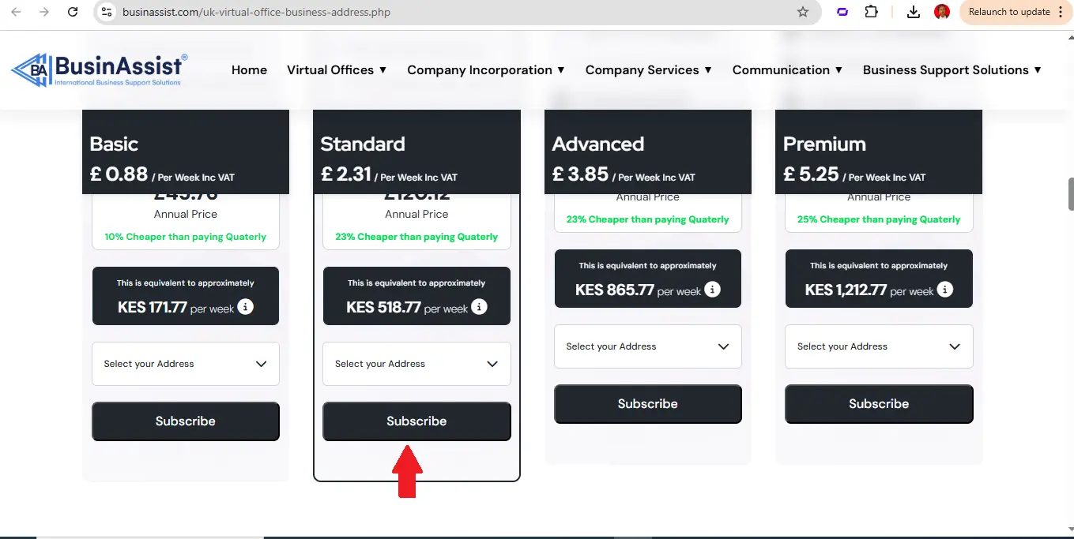The height and width of the screenshot is (539, 1074).
Task: Click the info icon on Standard plan
Action: click(479, 306)
